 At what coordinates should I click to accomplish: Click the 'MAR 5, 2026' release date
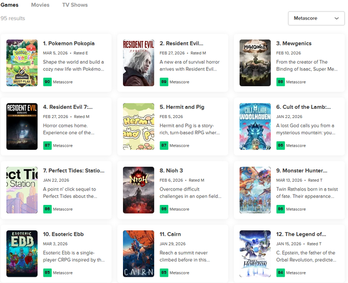pos(55,53)
